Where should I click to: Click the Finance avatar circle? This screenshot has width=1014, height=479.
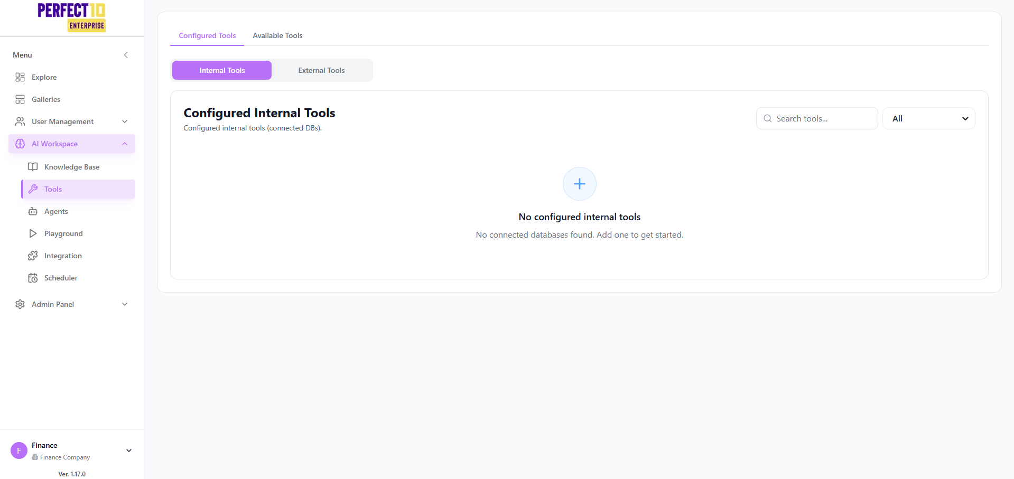(19, 450)
